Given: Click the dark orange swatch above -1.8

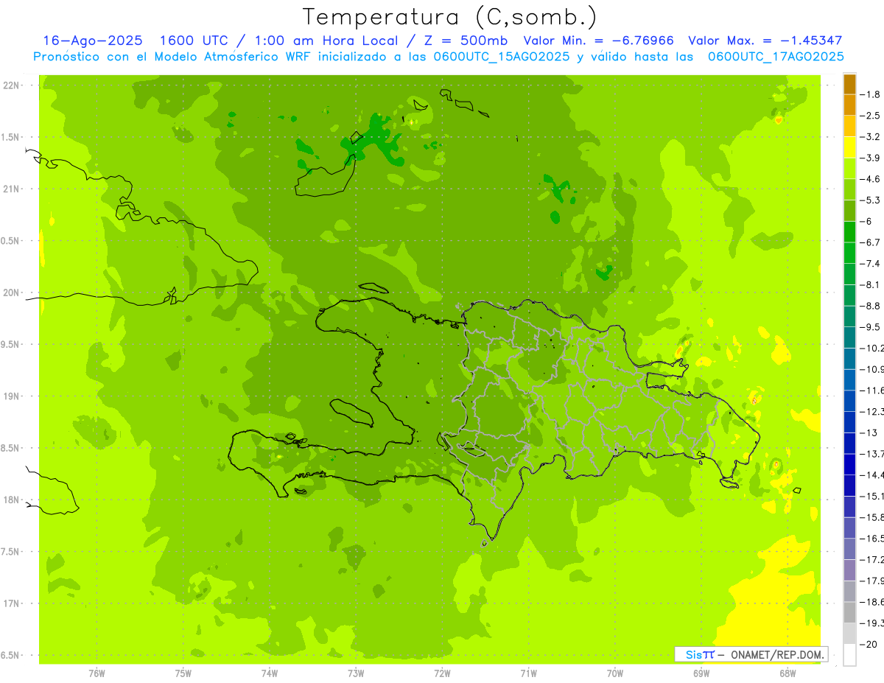Looking at the screenshot, I should [x=849, y=84].
